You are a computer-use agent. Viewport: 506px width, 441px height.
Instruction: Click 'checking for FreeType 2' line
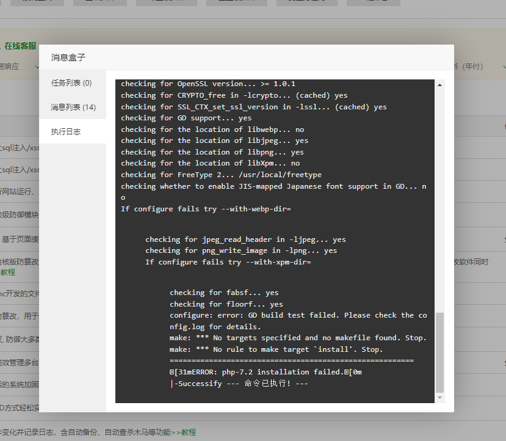pos(221,175)
